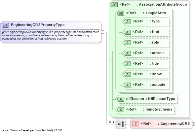Click the AG icon for AssociationAttributeGroup
The width and height of the screenshot is (195, 132).
click(x=114, y=5)
